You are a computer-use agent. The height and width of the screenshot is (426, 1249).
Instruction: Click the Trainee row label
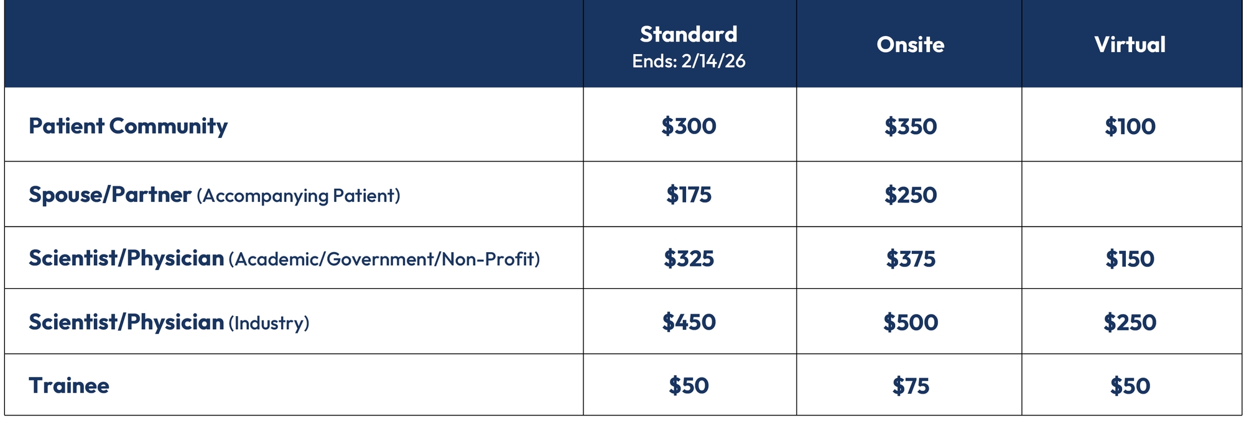(69, 386)
